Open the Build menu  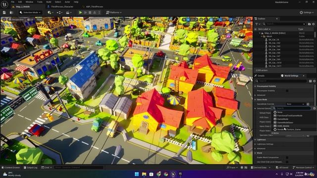point(49,2)
